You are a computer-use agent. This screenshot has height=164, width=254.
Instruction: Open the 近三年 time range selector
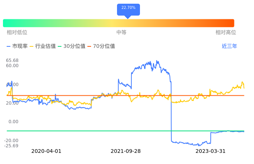tap(230, 46)
